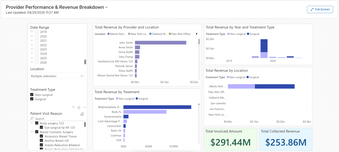Open the Location multiple selections dropdown
Viewport: 339px width, 152px height.
[x=57, y=76]
